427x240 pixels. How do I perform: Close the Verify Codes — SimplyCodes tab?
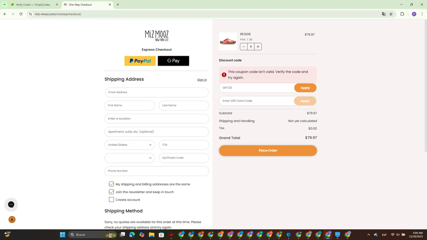(x=57, y=5)
